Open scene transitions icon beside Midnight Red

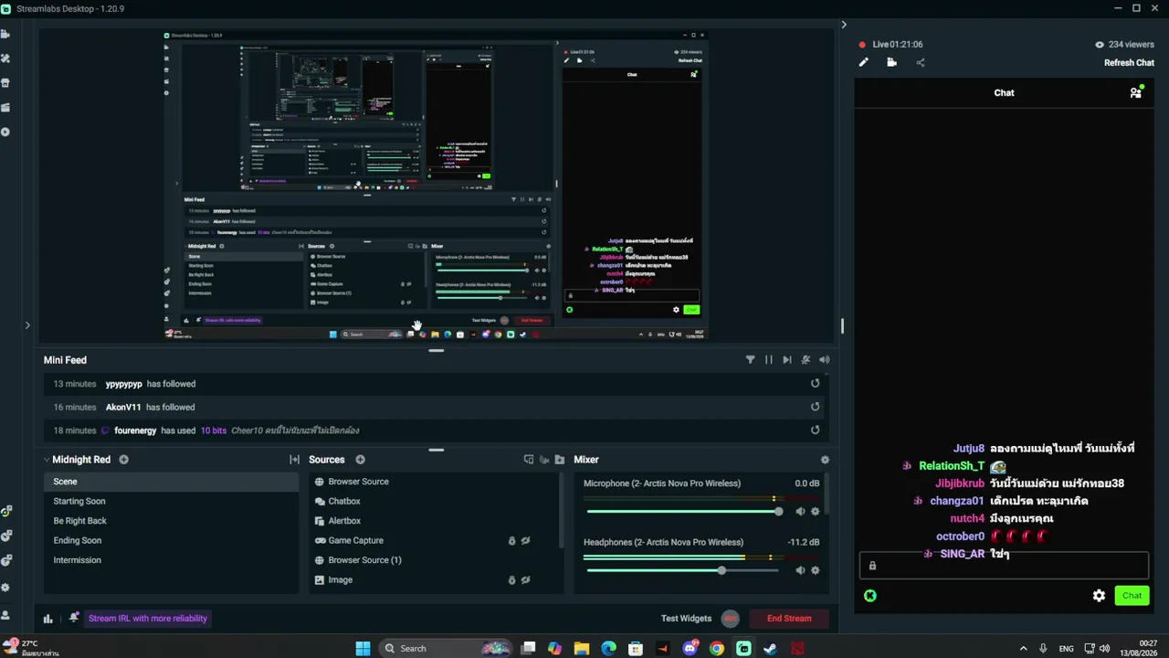tap(294, 460)
